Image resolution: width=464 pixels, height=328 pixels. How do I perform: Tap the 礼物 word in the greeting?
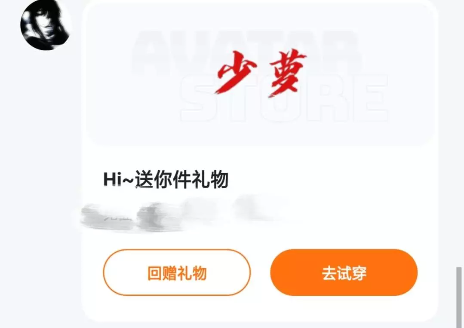click(x=210, y=180)
